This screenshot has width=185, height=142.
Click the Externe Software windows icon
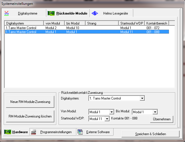[x=80, y=132]
